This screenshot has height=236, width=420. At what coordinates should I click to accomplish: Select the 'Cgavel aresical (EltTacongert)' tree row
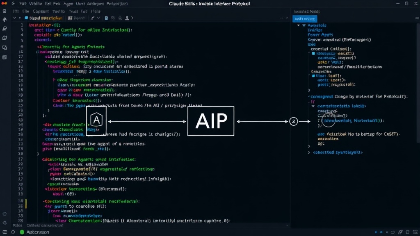pos(339,40)
